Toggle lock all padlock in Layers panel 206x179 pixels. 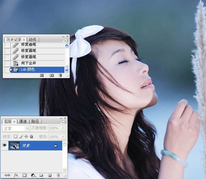pyautogui.click(x=31, y=136)
